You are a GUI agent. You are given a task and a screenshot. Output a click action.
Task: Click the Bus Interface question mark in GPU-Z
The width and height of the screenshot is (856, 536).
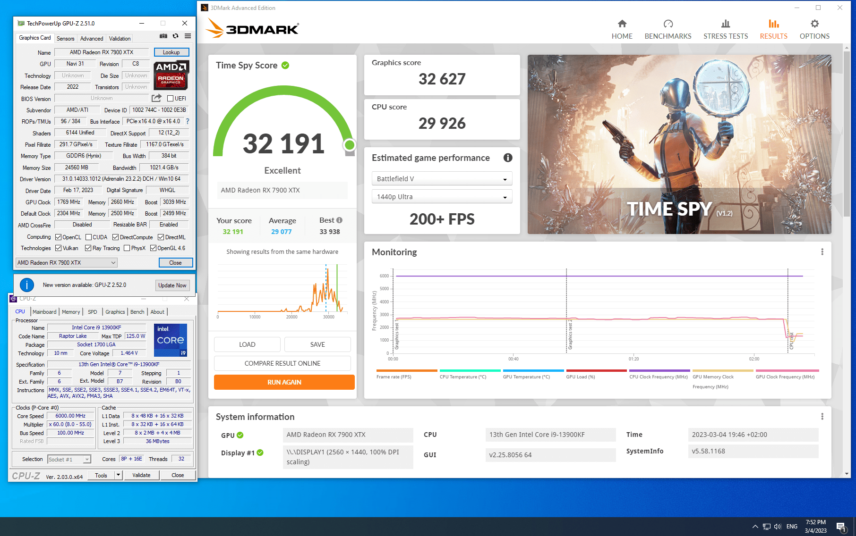pyautogui.click(x=188, y=121)
